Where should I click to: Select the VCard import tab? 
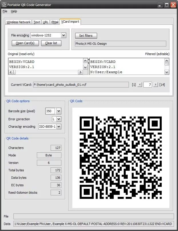point(70,22)
